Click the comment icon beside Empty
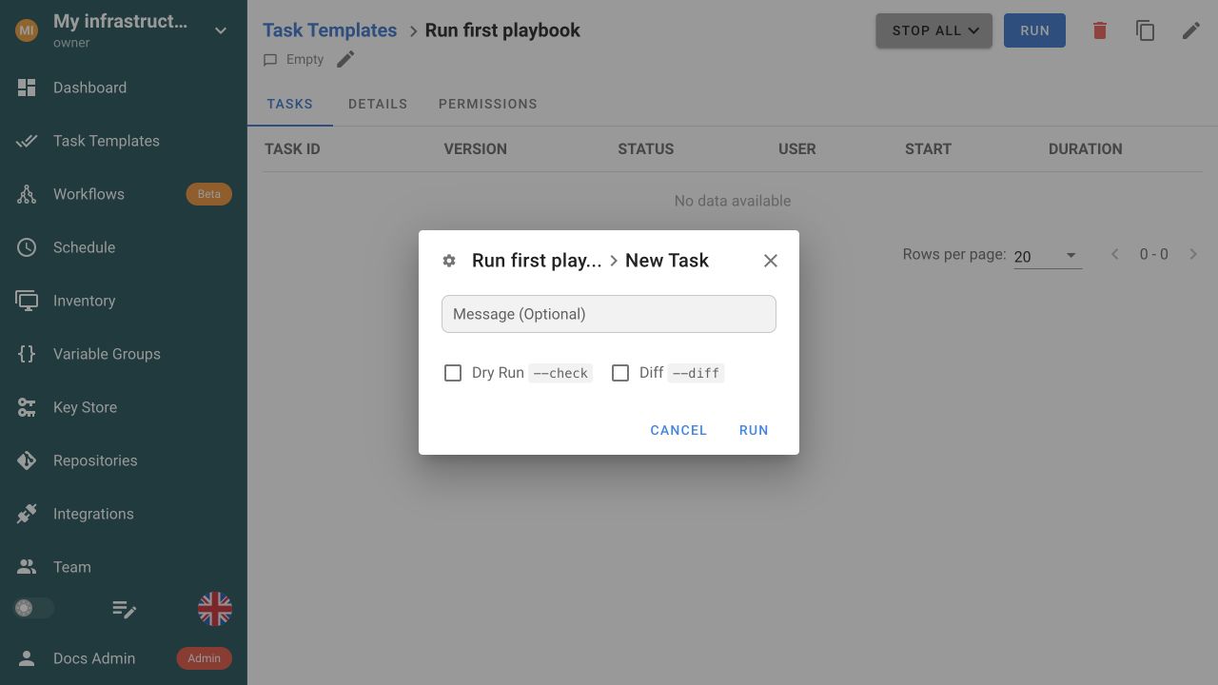The height and width of the screenshot is (685, 1218). (270, 60)
